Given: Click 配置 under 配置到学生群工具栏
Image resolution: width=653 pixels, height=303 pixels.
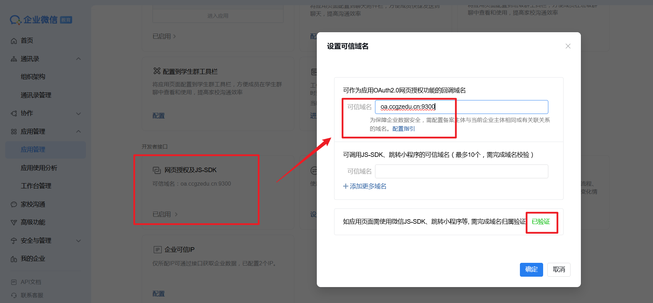Looking at the screenshot, I should point(159,116).
